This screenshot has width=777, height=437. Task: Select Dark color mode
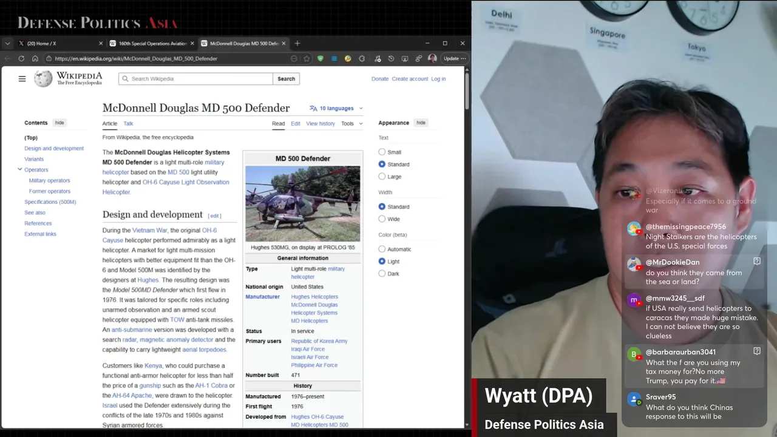[382, 274]
